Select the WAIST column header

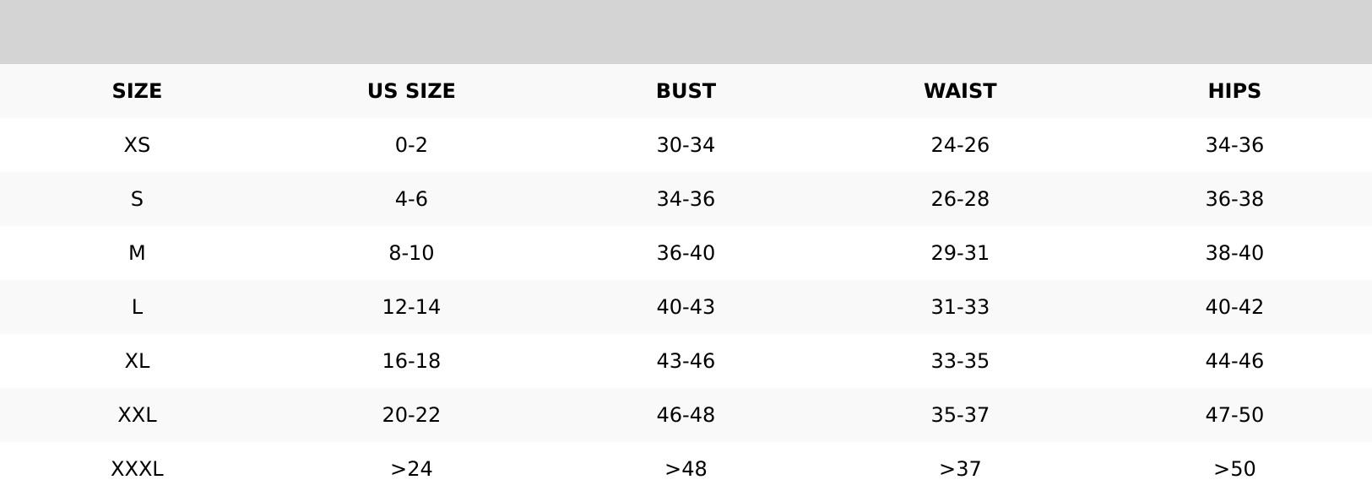(x=960, y=91)
